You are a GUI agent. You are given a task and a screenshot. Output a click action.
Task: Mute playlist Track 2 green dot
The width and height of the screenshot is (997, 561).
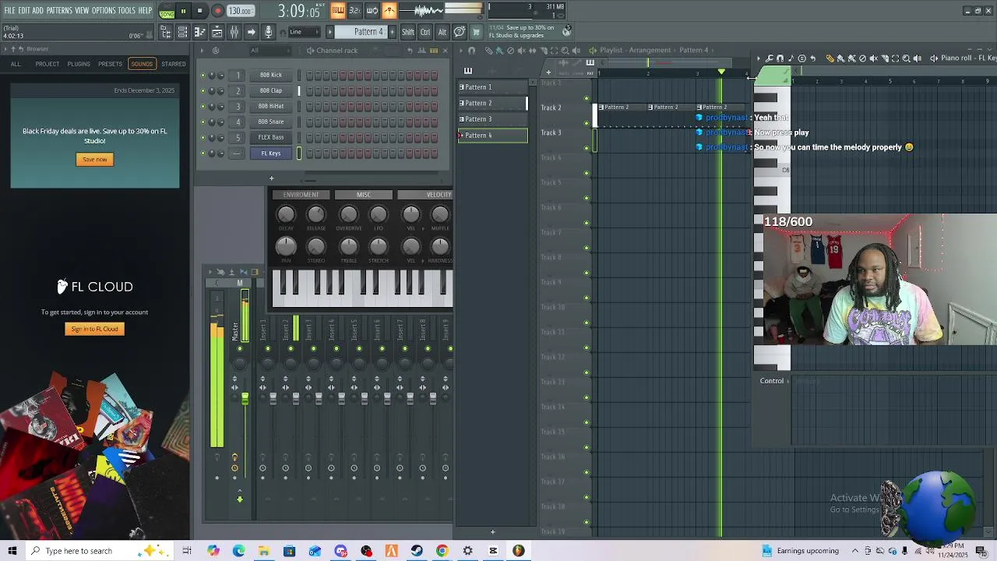pos(587,122)
